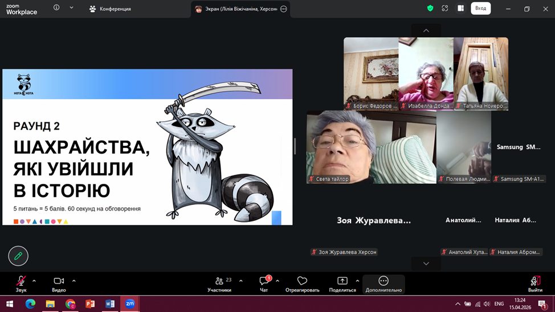Click the Выйти leave meeting icon
The width and height of the screenshot is (555, 312).
[x=535, y=281]
